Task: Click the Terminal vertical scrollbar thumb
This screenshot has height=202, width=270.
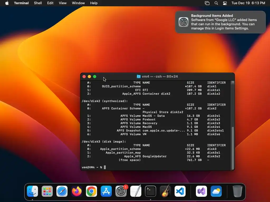Action: coord(233,148)
